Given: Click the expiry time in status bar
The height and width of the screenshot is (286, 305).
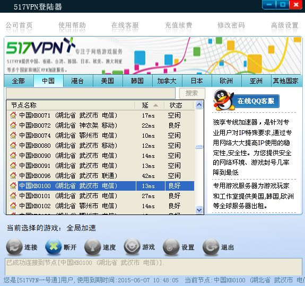Looking at the screenshot, I should pyautogui.click(x=148, y=280).
